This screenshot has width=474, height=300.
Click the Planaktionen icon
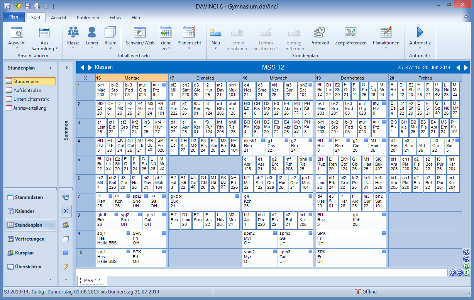(386, 32)
